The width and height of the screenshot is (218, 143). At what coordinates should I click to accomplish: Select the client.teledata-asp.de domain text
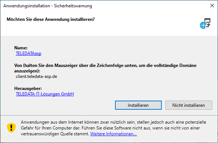pos(37,76)
